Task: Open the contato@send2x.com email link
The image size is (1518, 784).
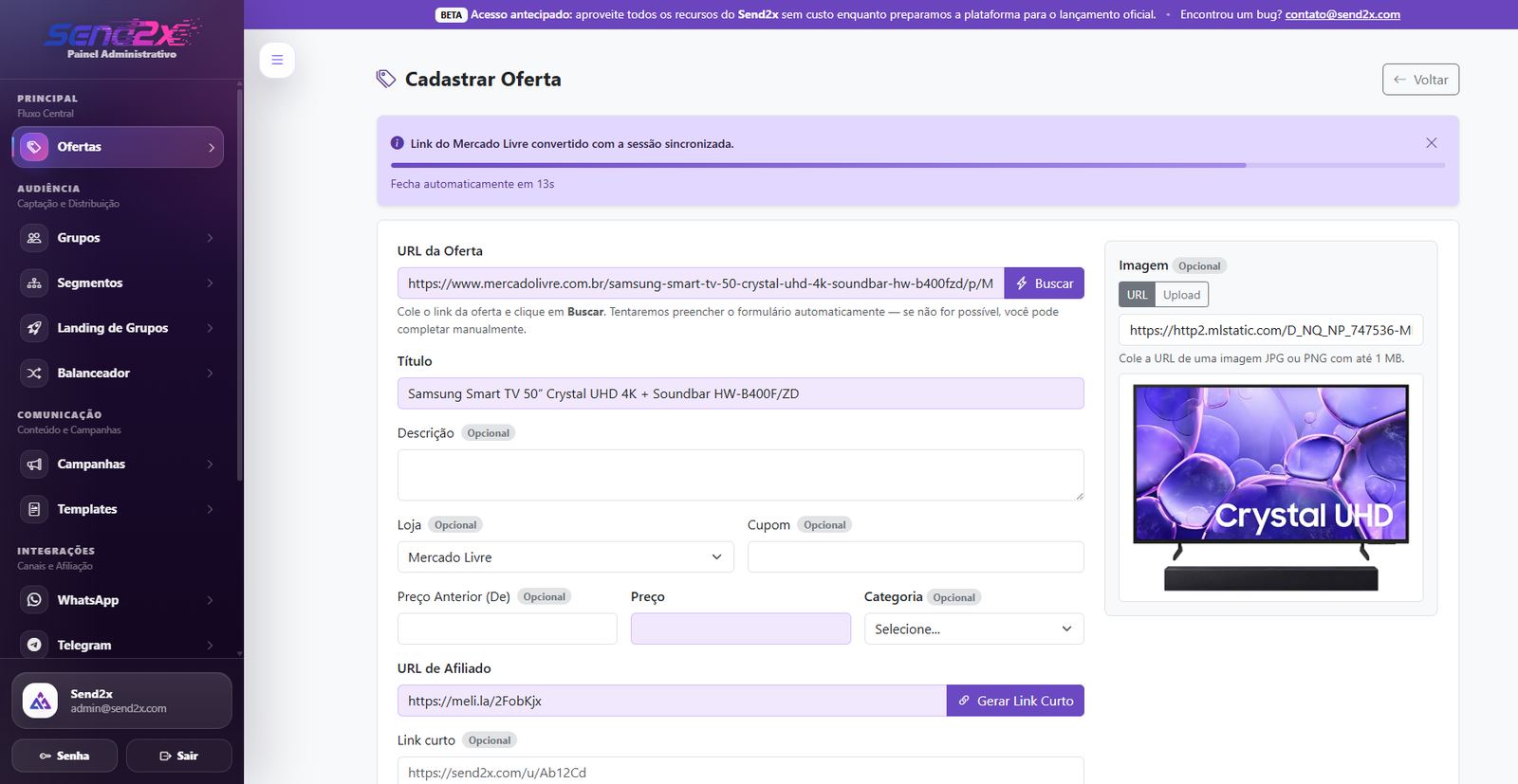Action: [1342, 14]
